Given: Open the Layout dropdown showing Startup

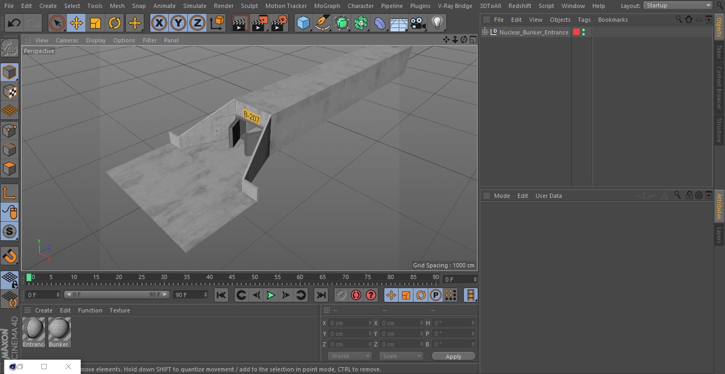Looking at the screenshot, I should tap(678, 5).
